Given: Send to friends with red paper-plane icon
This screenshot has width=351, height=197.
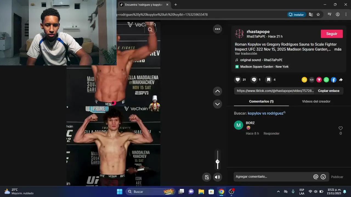Looking at the screenshot, I should (x=319, y=80).
